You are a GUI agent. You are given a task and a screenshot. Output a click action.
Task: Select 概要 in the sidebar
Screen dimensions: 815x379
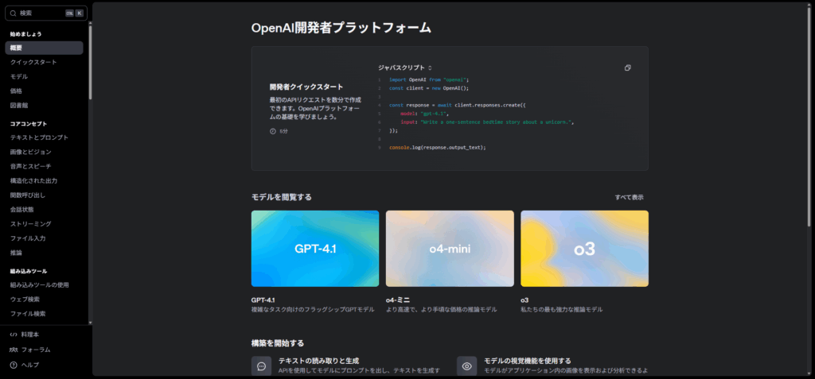click(45, 48)
